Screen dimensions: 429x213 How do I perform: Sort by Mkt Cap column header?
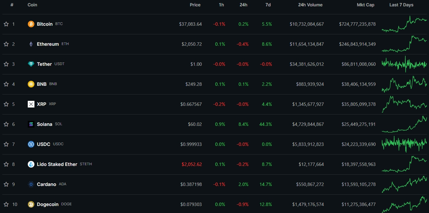point(365,5)
